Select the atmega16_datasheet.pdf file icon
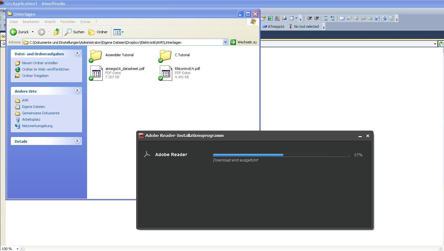This screenshot has height=251, width=444. click(96, 73)
